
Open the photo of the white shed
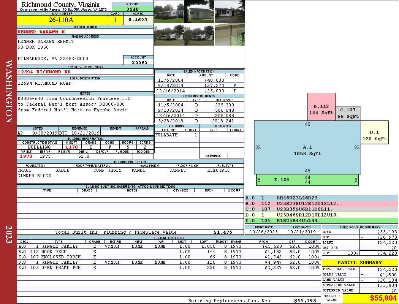199,11
